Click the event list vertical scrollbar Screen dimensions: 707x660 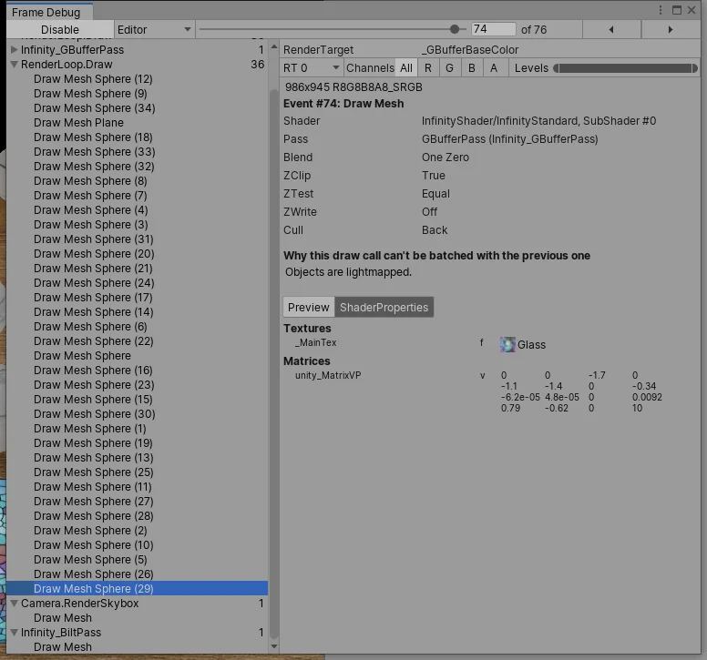(x=273, y=365)
